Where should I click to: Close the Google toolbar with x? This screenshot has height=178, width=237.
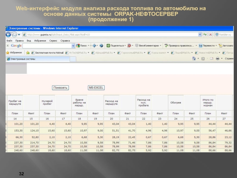[8, 46]
